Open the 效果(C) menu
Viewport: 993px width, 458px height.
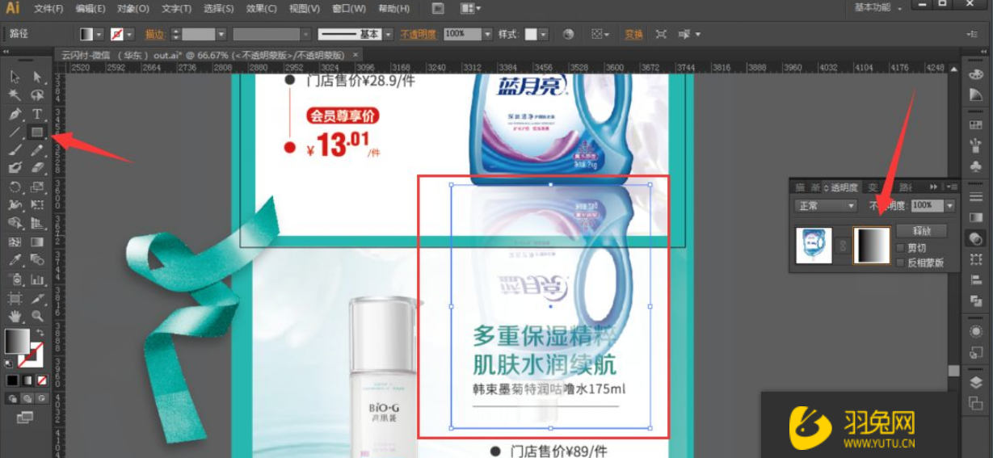261,8
